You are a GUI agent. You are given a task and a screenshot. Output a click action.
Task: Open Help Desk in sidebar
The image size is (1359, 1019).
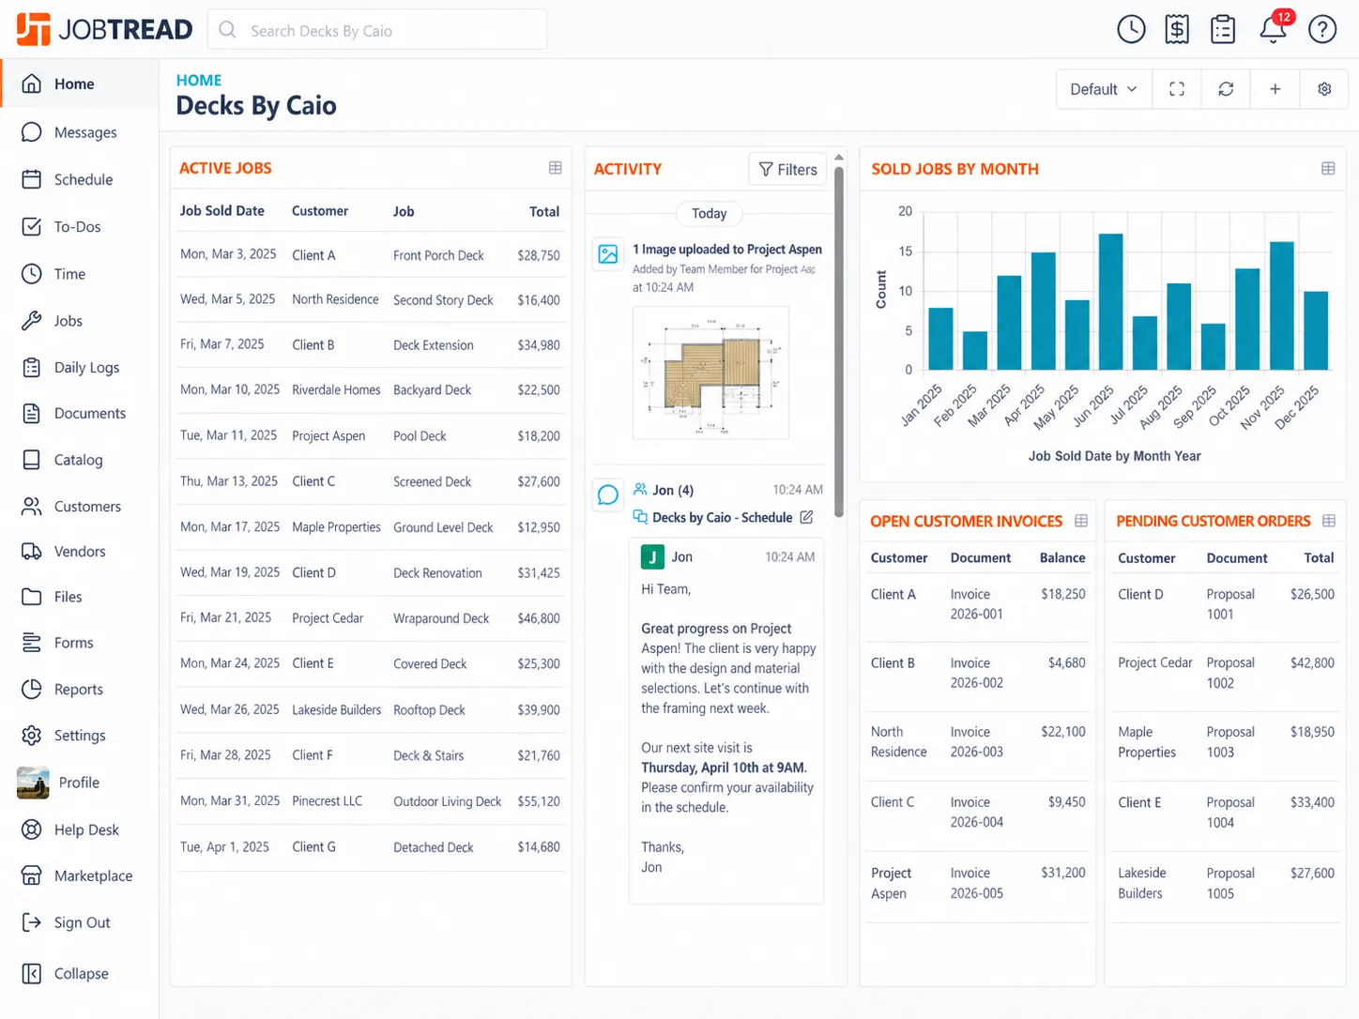80,829
